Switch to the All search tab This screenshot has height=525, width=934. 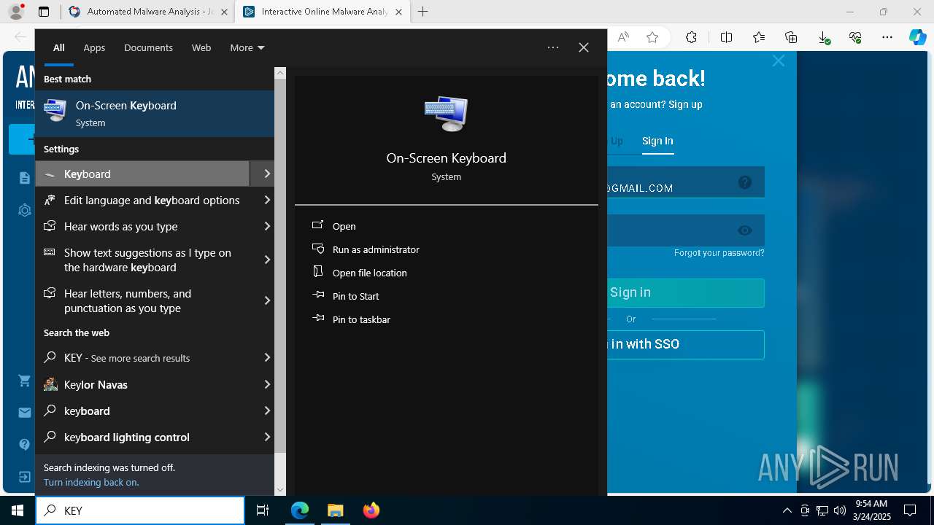59,47
